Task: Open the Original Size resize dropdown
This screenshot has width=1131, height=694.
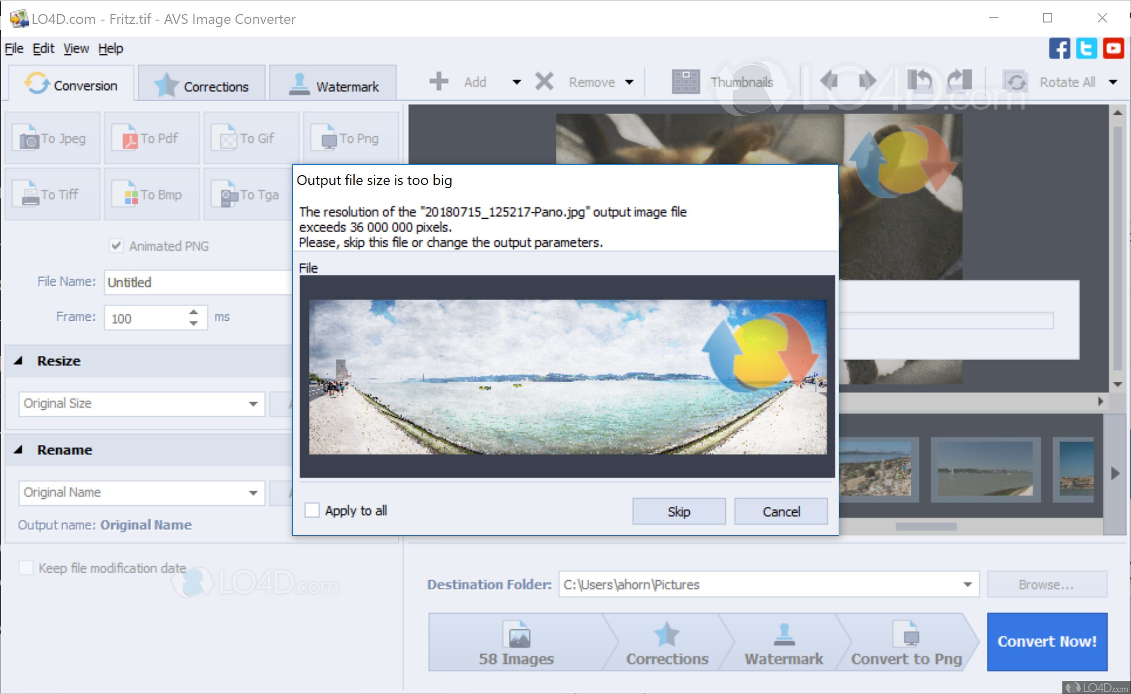Action: pos(253,404)
